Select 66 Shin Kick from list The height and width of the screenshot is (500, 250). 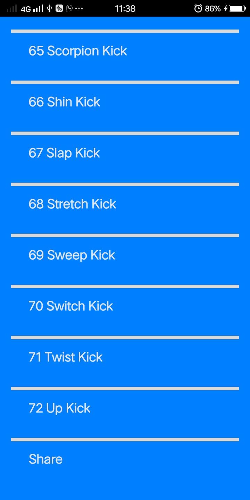coord(65,102)
